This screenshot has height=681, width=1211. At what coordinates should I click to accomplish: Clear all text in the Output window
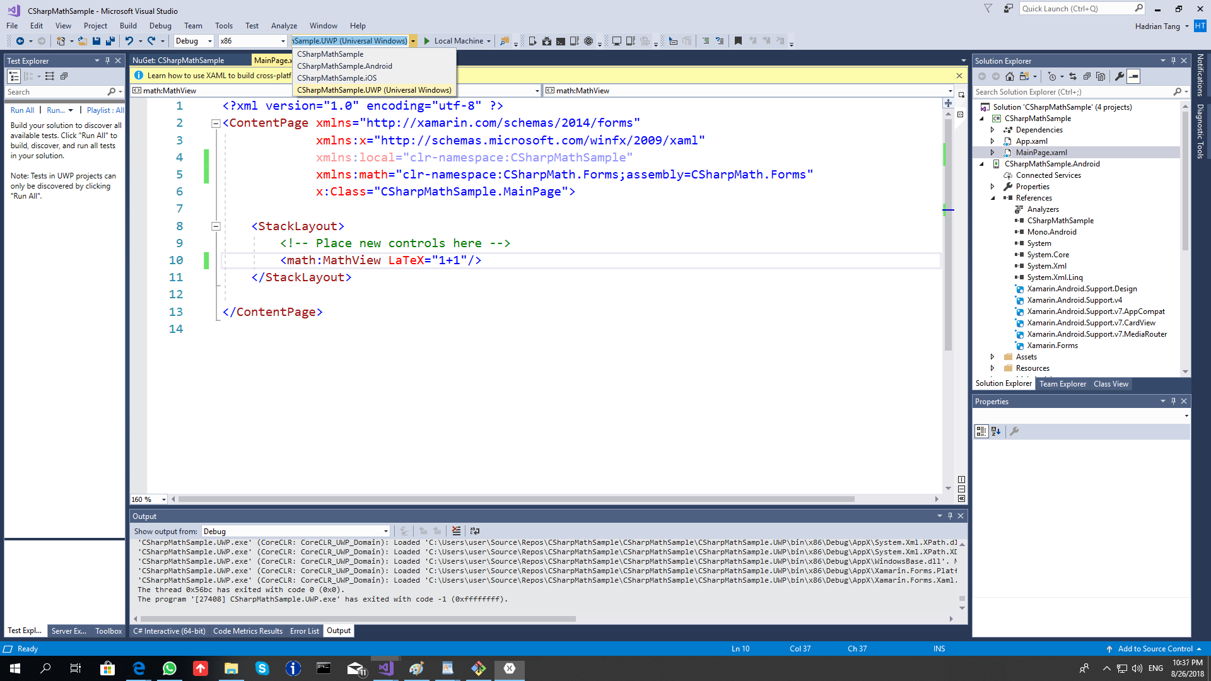click(456, 531)
